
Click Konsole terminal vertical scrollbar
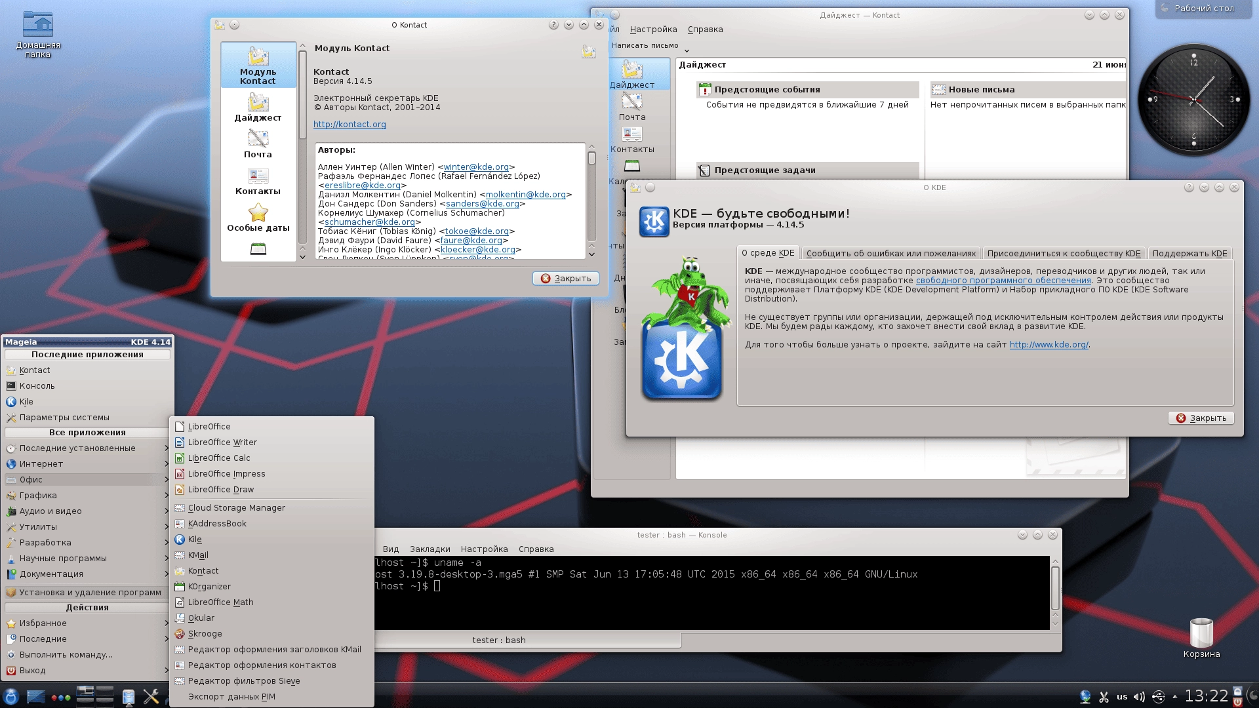tap(1055, 593)
